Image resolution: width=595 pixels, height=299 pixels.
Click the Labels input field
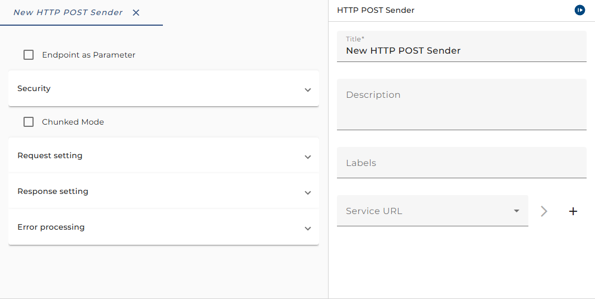[461, 163]
